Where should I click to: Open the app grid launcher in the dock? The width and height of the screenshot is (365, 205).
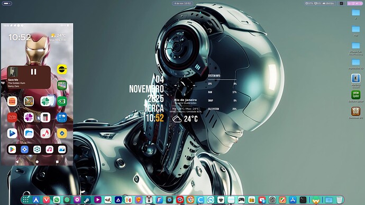26,200
